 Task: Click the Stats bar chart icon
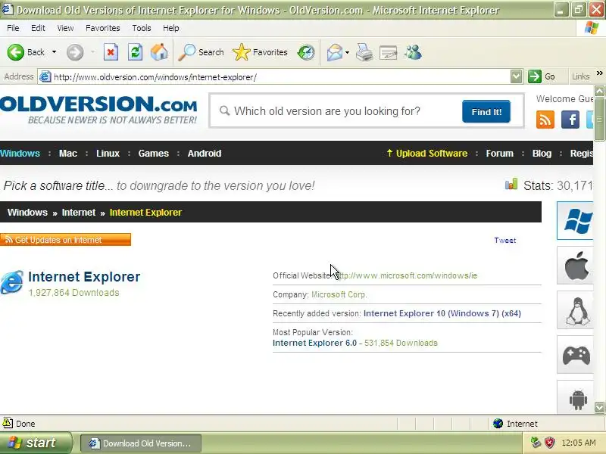[x=511, y=184]
